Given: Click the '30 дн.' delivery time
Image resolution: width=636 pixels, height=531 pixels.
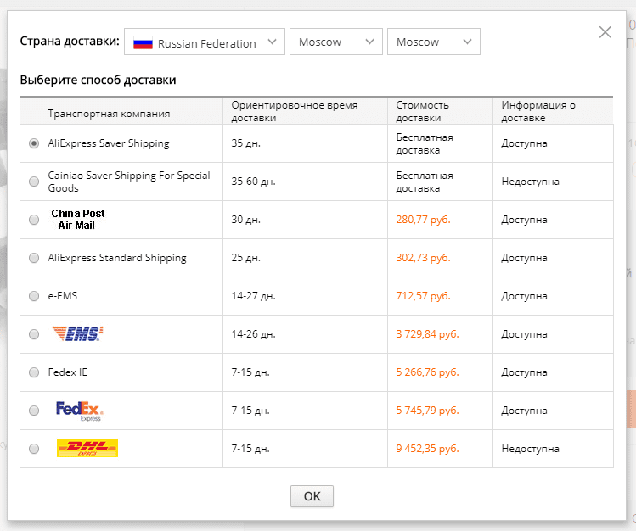Looking at the screenshot, I should click(x=245, y=220).
